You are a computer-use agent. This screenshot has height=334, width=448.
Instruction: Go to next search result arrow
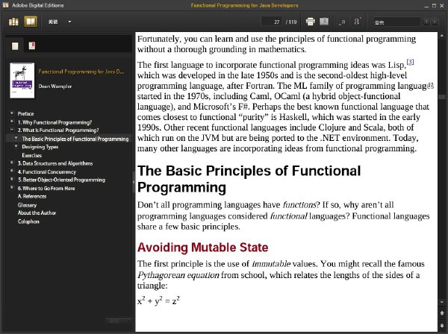[x=435, y=22]
